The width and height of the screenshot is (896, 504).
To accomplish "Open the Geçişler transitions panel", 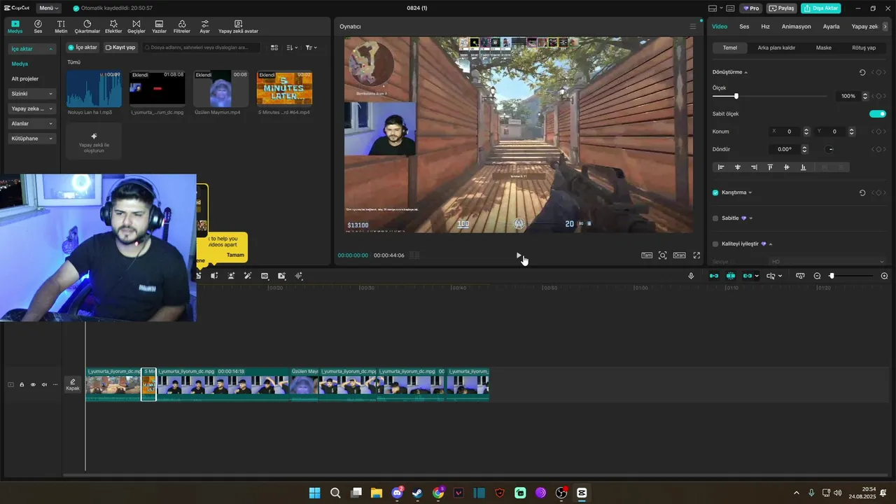I will [136, 27].
